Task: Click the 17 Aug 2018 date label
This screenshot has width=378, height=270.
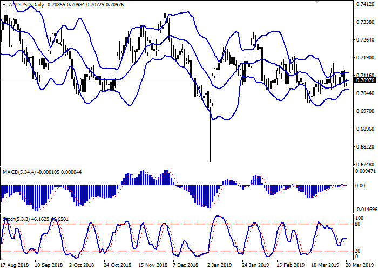Action: tap(15, 266)
